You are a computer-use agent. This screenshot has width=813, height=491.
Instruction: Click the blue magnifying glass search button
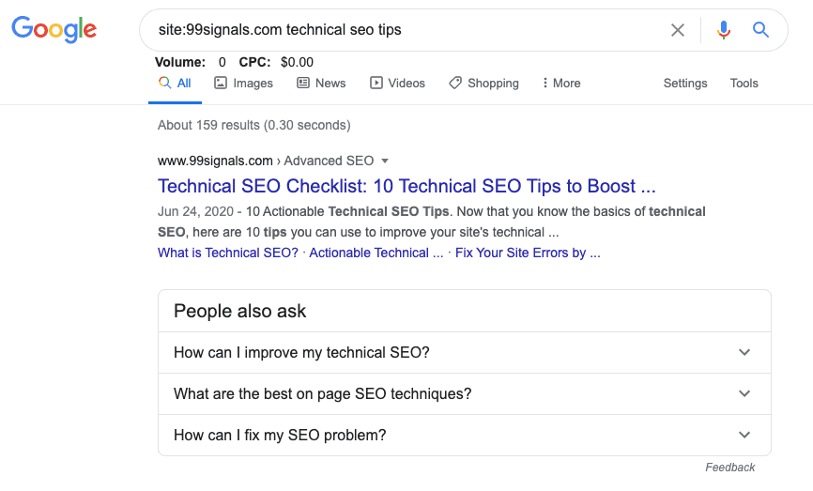[760, 30]
